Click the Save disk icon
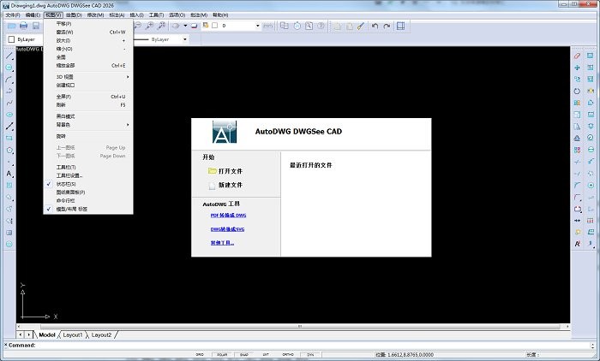 (36, 27)
